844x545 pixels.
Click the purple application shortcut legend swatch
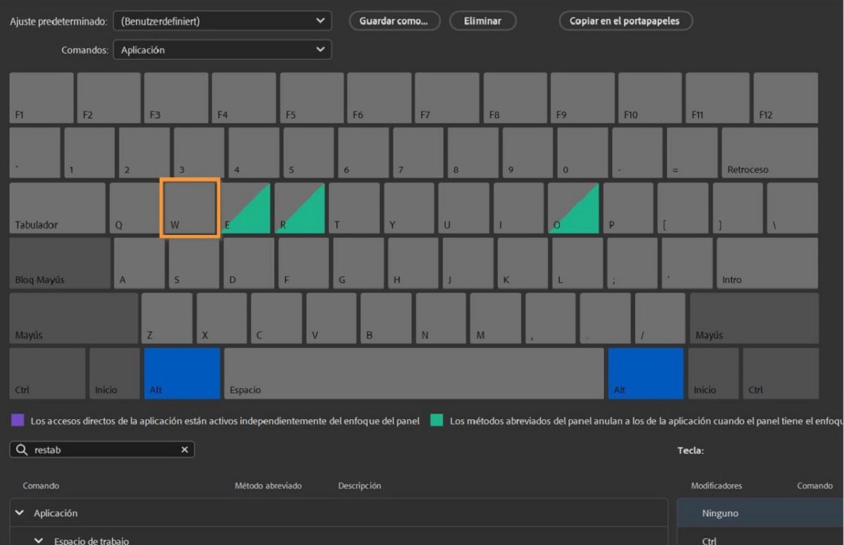click(17, 421)
